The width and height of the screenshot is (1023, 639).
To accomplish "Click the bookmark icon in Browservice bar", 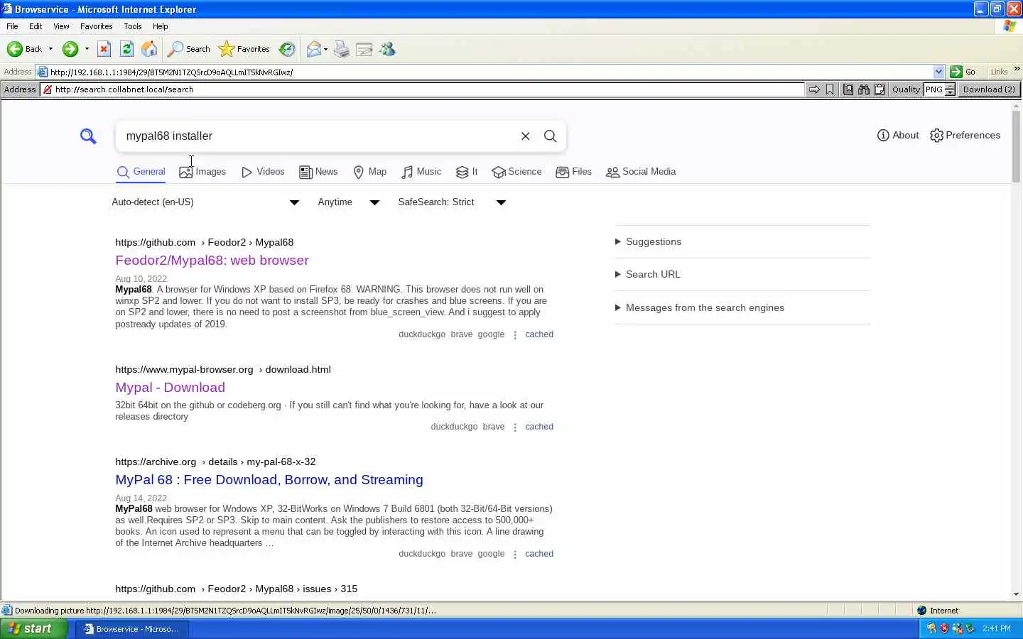I will (x=830, y=89).
